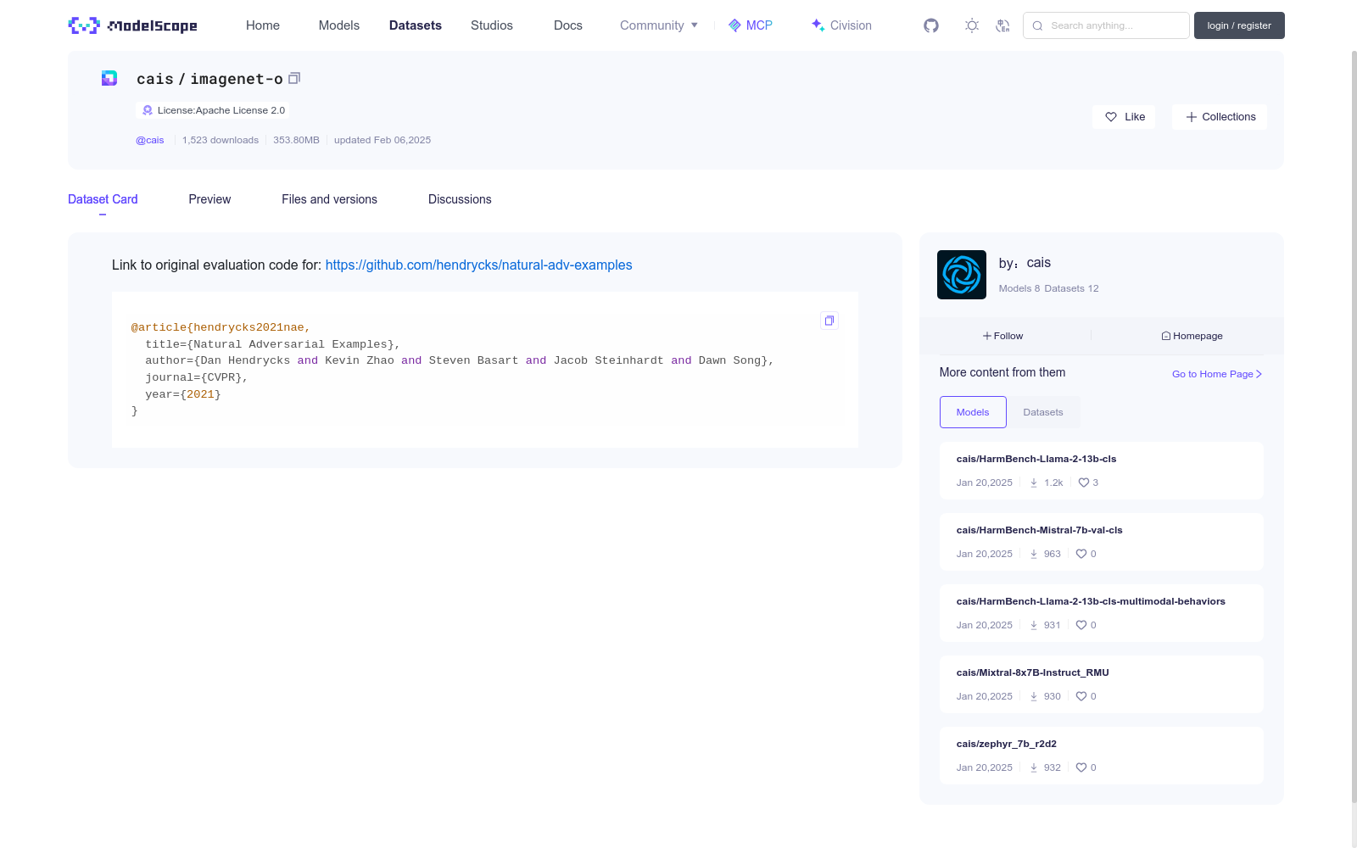Expand the Community dropdown menu
Screen dimensions: 1357x848
tap(659, 25)
